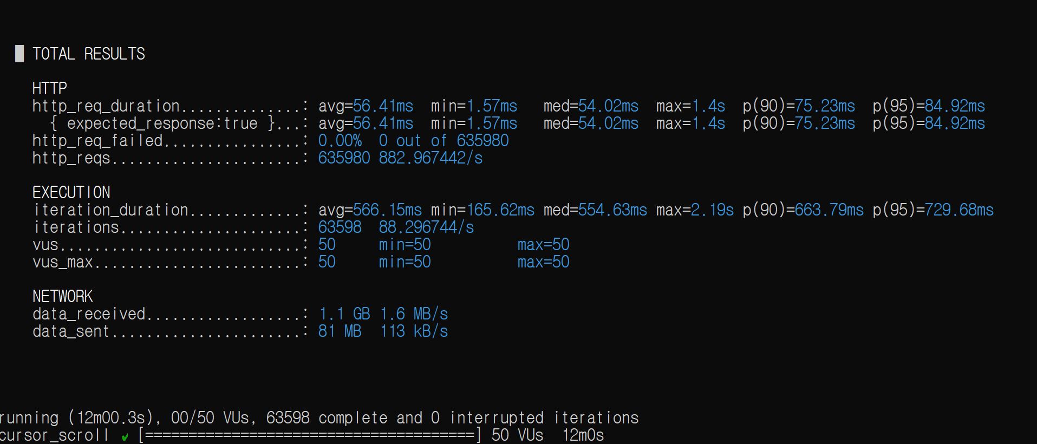Select the 1.1 GB data_received value
Viewport: 1037px width, 444px height.
tap(344, 314)
